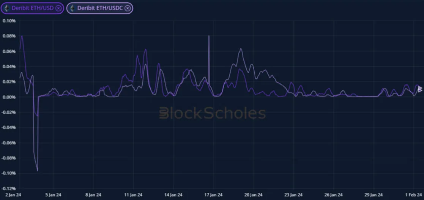Click the -0.10% y-axis label

click(x=9, y=173)
